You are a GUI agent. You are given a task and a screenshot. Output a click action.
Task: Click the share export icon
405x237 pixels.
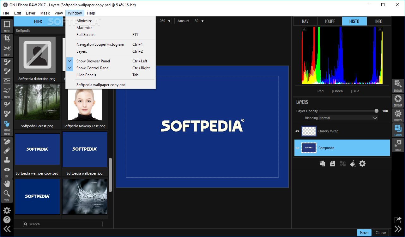[398, 220]
